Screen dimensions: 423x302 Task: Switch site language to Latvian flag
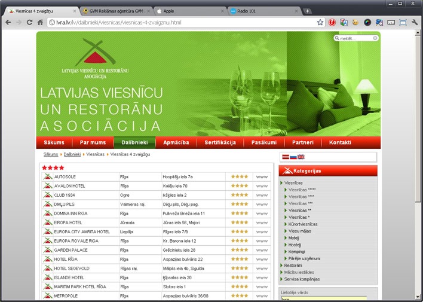point(286,157)
